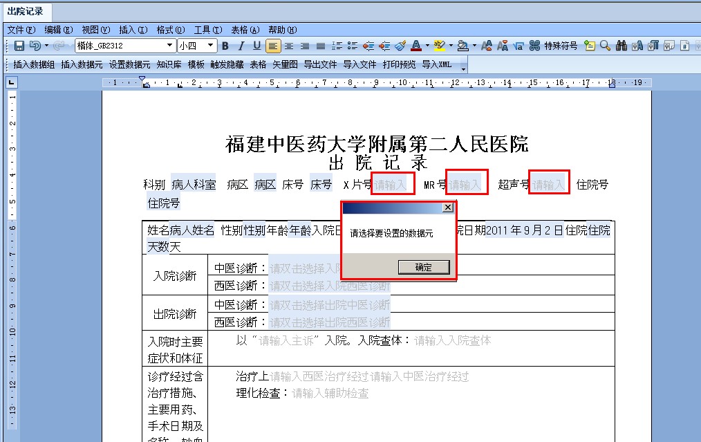The height and width of the screenshot is (442, 701).
Task: Click the Save disk icon
Action: point(19,46)
